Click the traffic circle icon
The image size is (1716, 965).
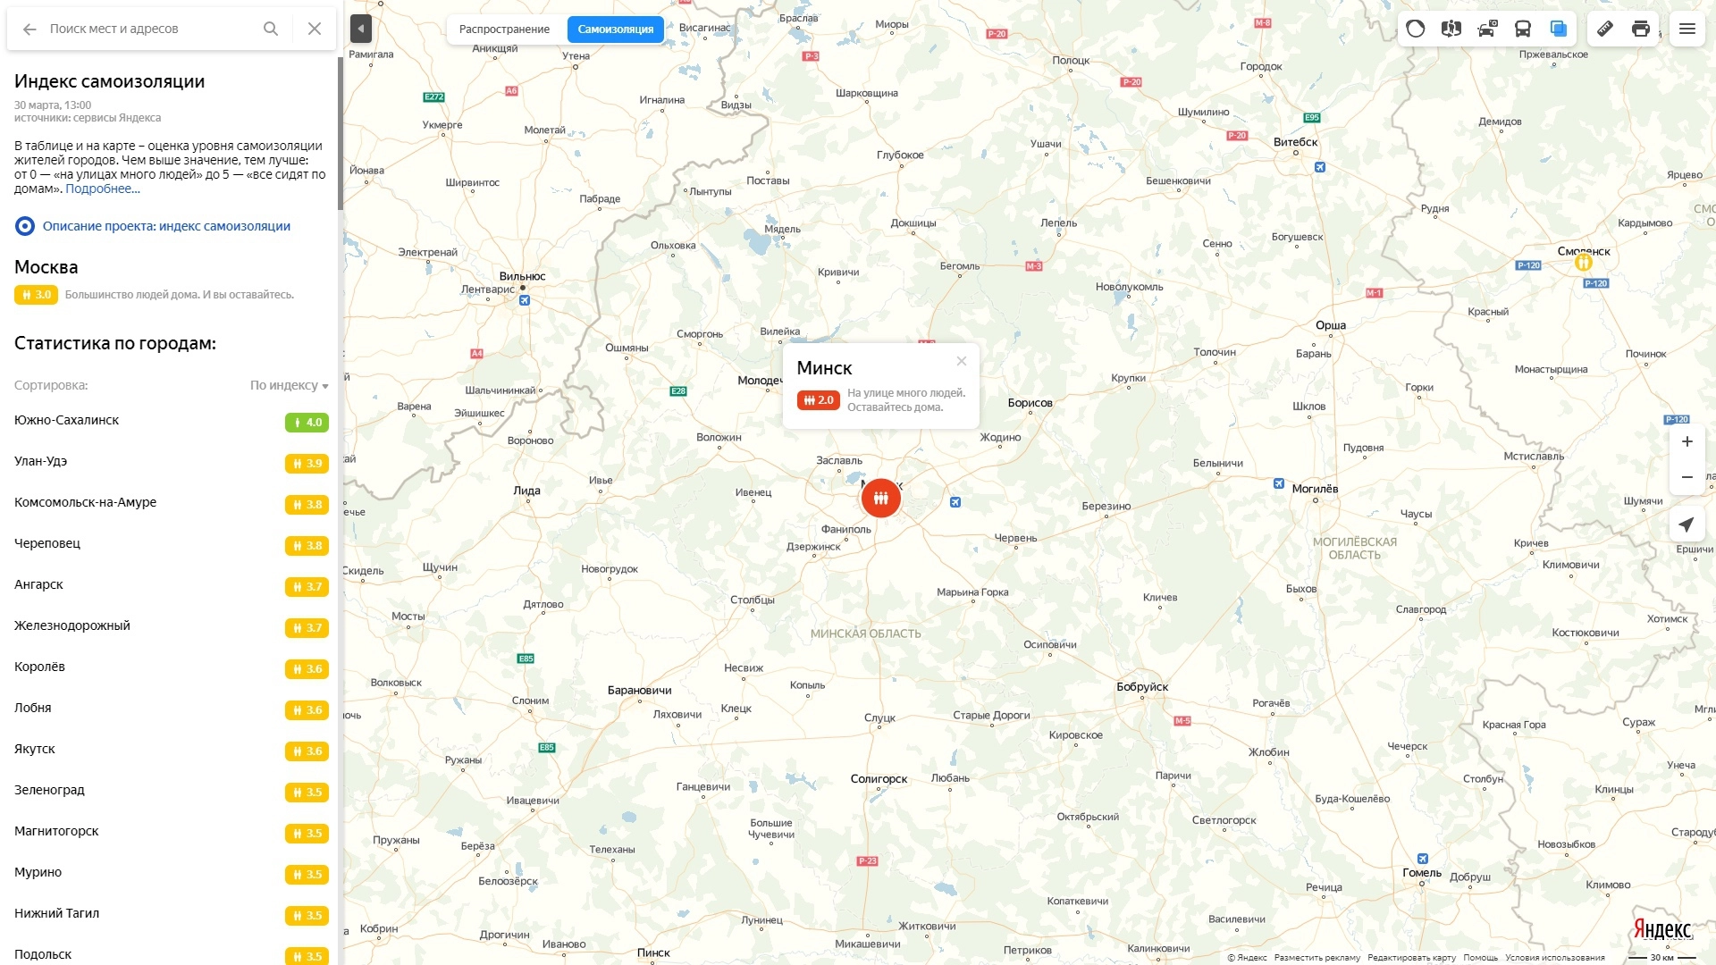1416,29
